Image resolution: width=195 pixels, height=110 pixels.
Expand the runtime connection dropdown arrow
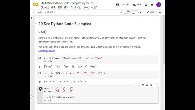click(141, 12)
